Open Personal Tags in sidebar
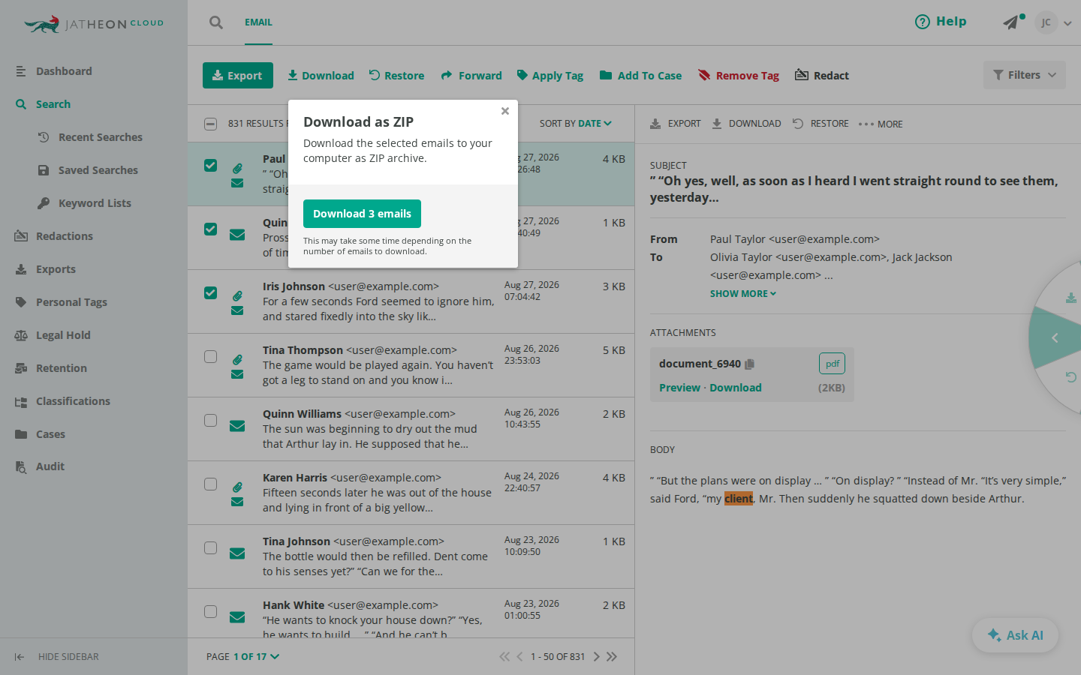The width and height of the screenshot is (1081, 675). pos(71,302)
